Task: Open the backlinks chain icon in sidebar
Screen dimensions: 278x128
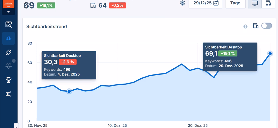Action: coord(8,52)
